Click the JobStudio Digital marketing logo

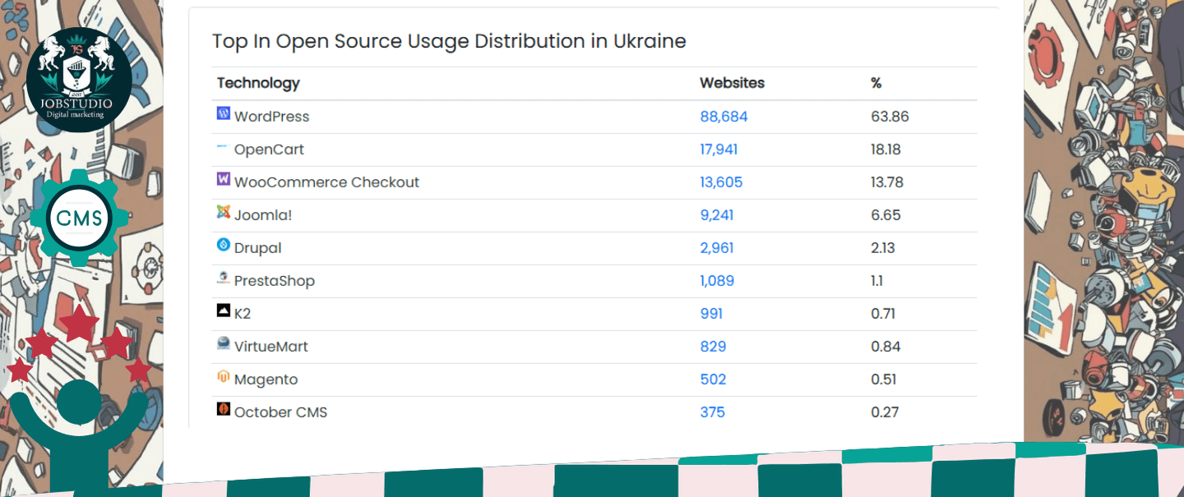coord(79,80)
